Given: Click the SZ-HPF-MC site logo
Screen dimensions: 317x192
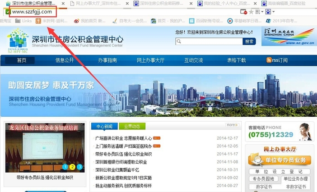Looking at the screenshot, I should (18, 41).
